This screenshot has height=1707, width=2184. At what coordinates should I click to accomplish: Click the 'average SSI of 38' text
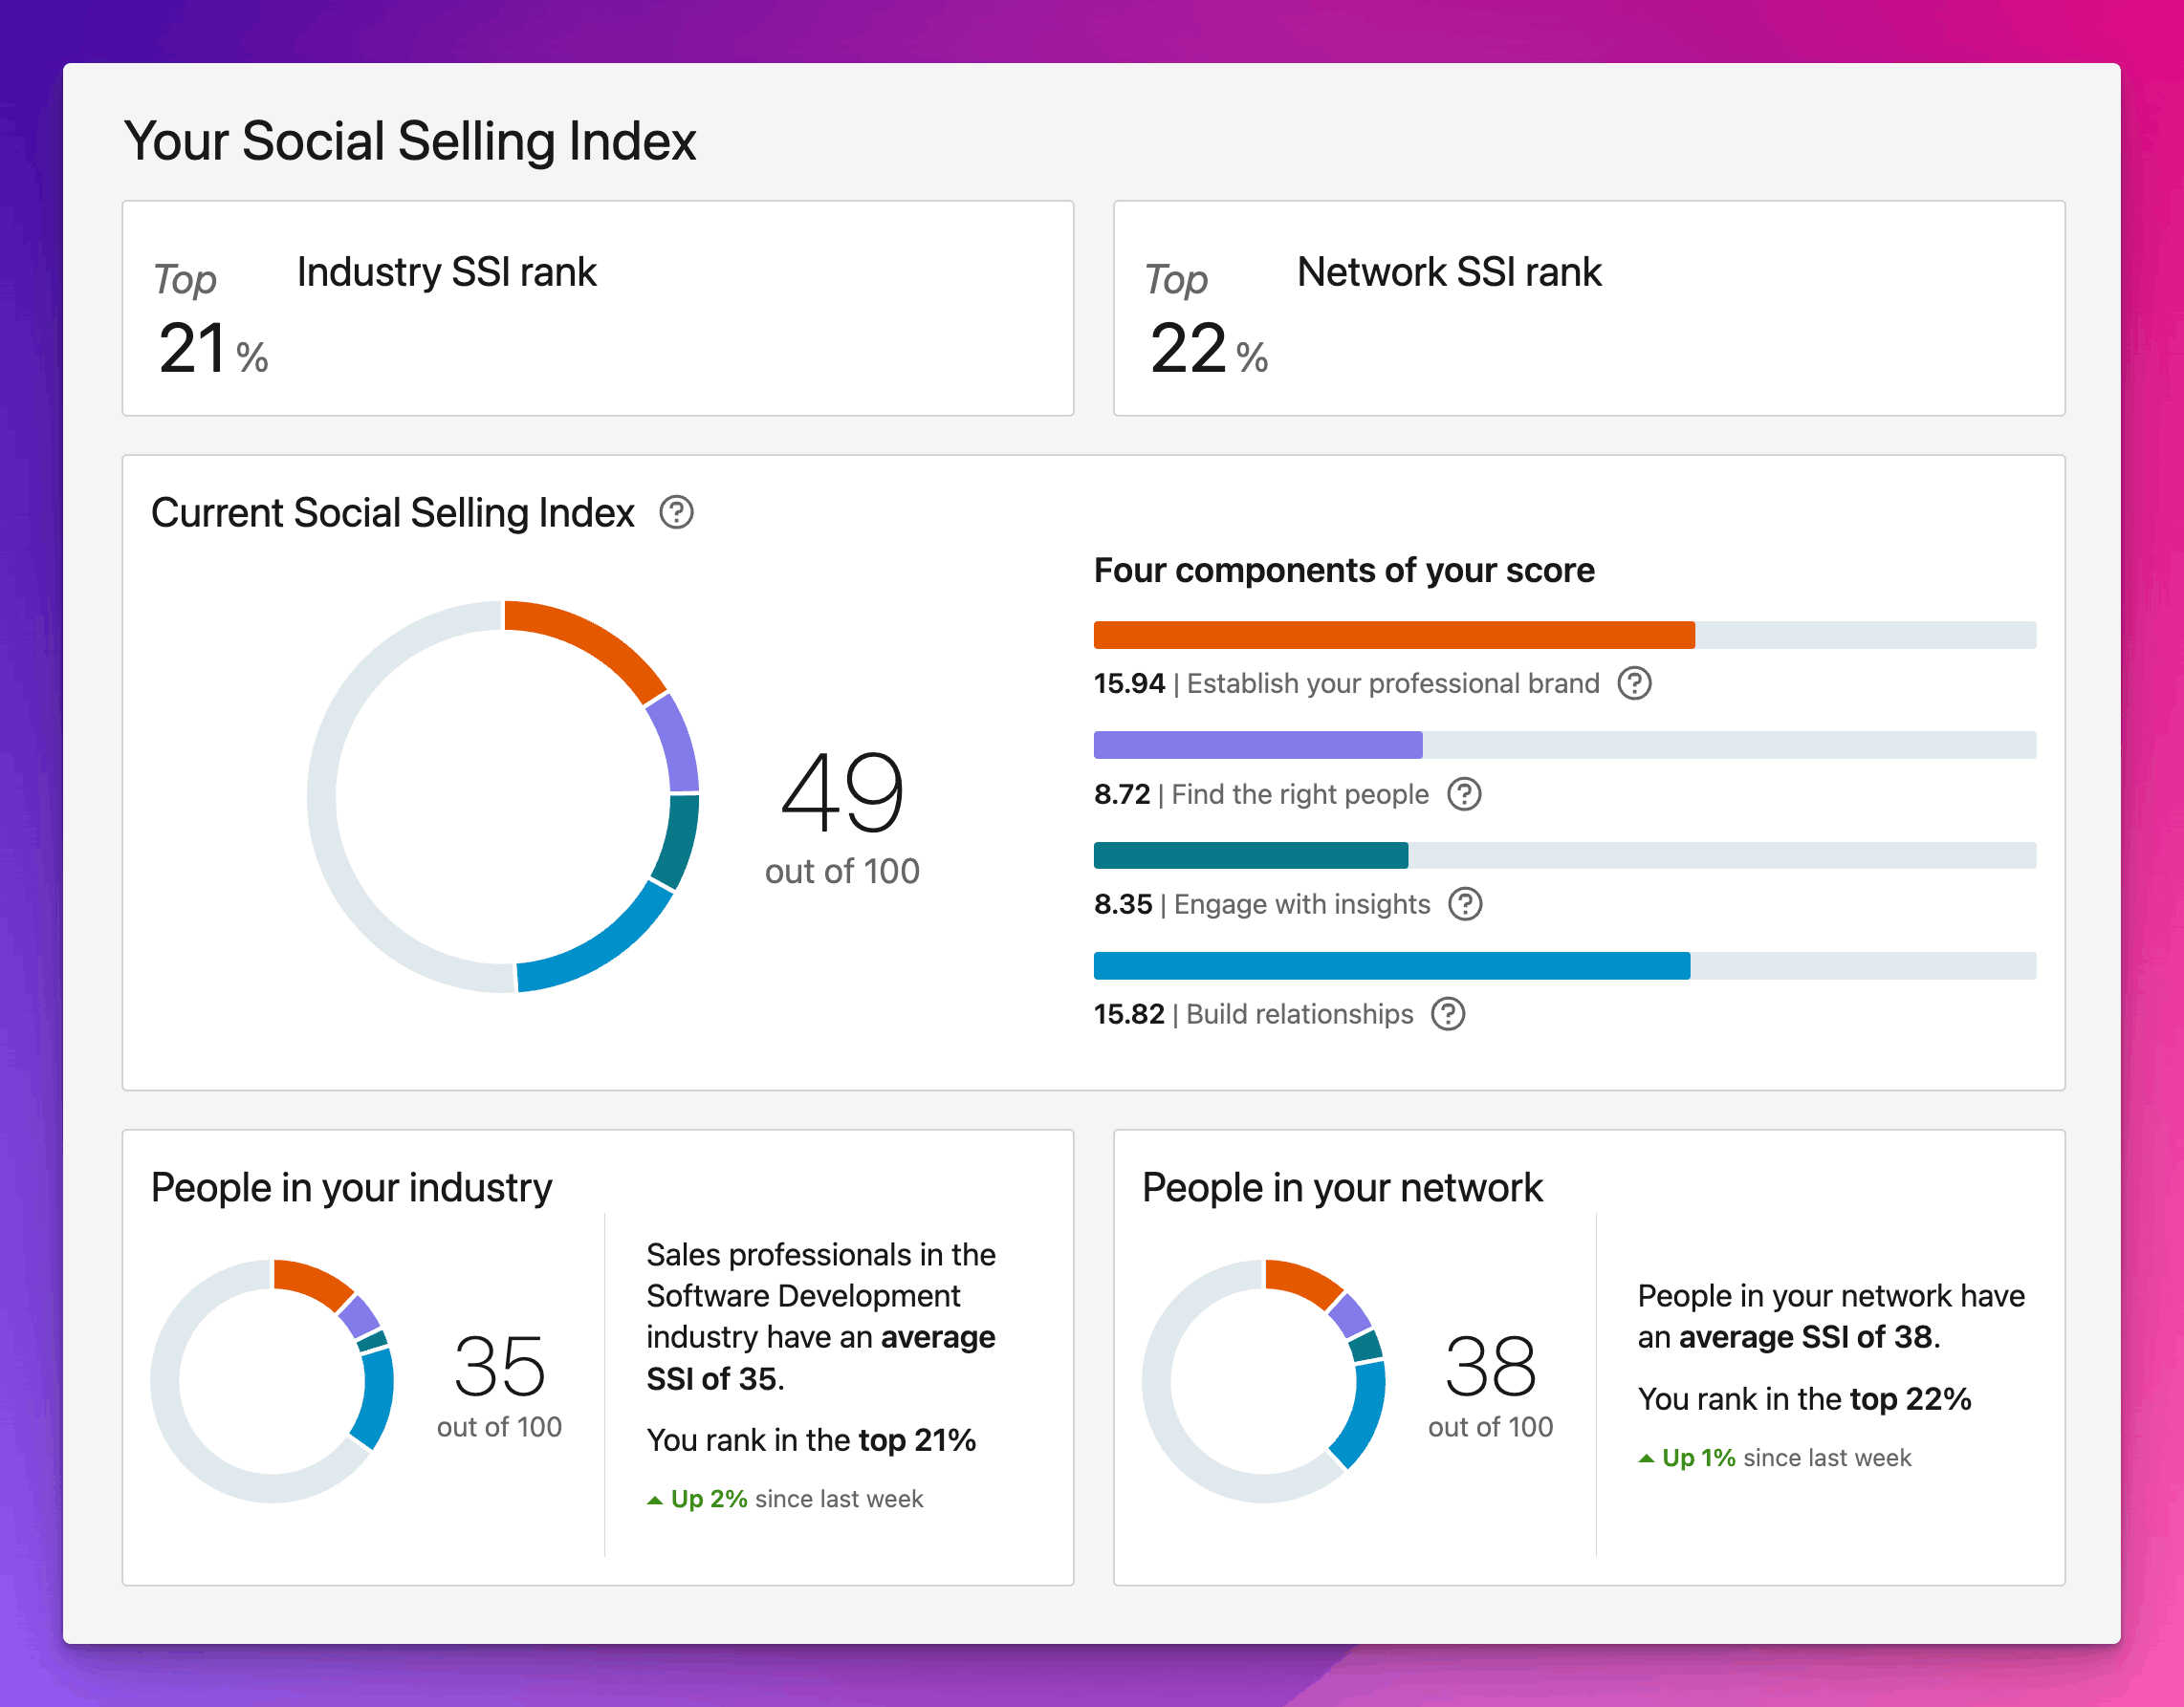[x=1808, y=1337]
